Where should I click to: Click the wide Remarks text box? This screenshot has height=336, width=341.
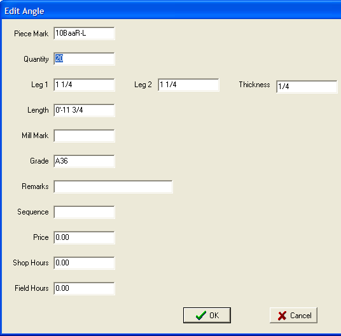(113, 186)
